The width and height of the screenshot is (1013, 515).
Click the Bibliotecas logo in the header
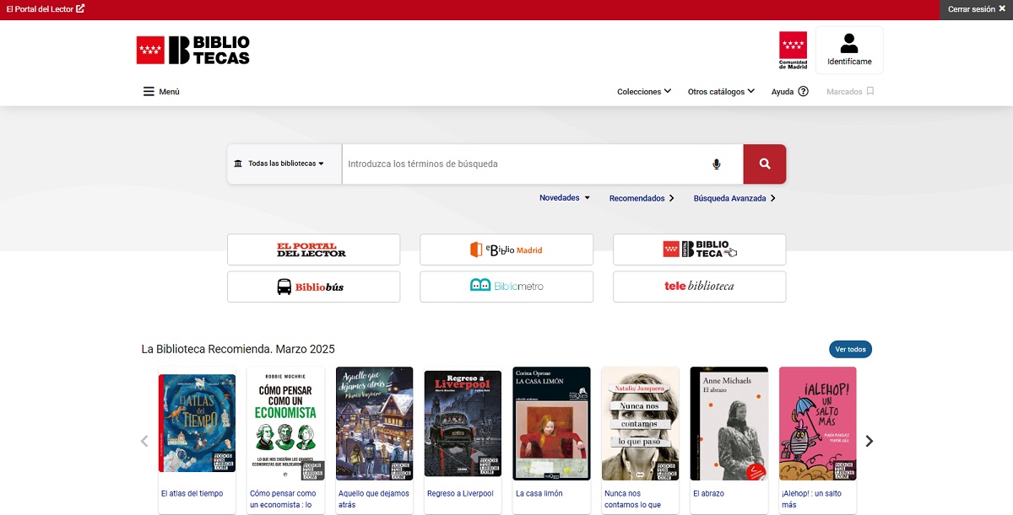click(192, 49)
